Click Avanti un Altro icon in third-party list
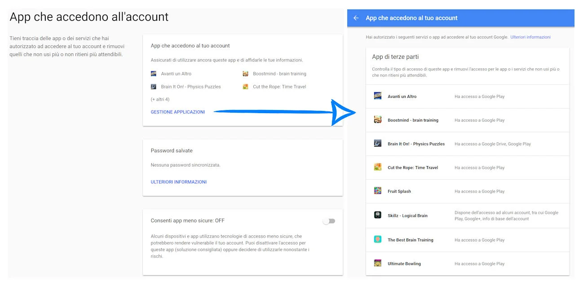This screenshot has width=579, height=282. tap(378, 96)
